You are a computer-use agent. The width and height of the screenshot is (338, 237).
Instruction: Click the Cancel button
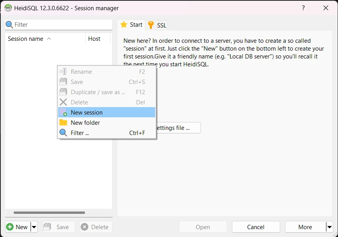click(256, 227)
